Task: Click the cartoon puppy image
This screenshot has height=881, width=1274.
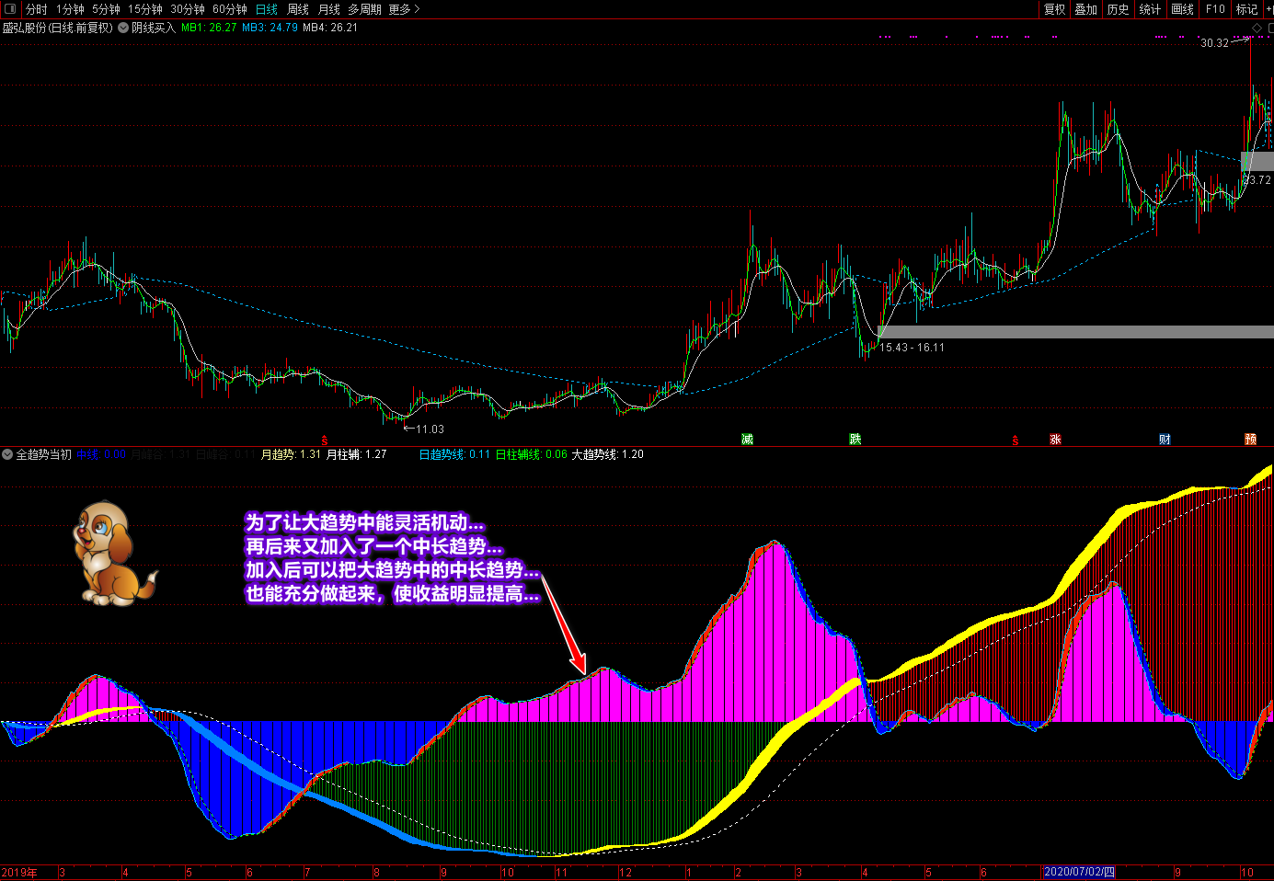Action: tap(112, 554)
